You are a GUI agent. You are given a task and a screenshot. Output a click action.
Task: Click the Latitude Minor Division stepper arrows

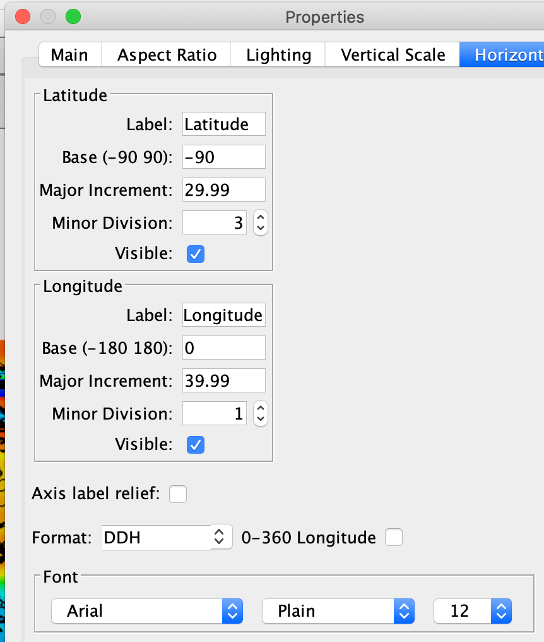(260, 222)
